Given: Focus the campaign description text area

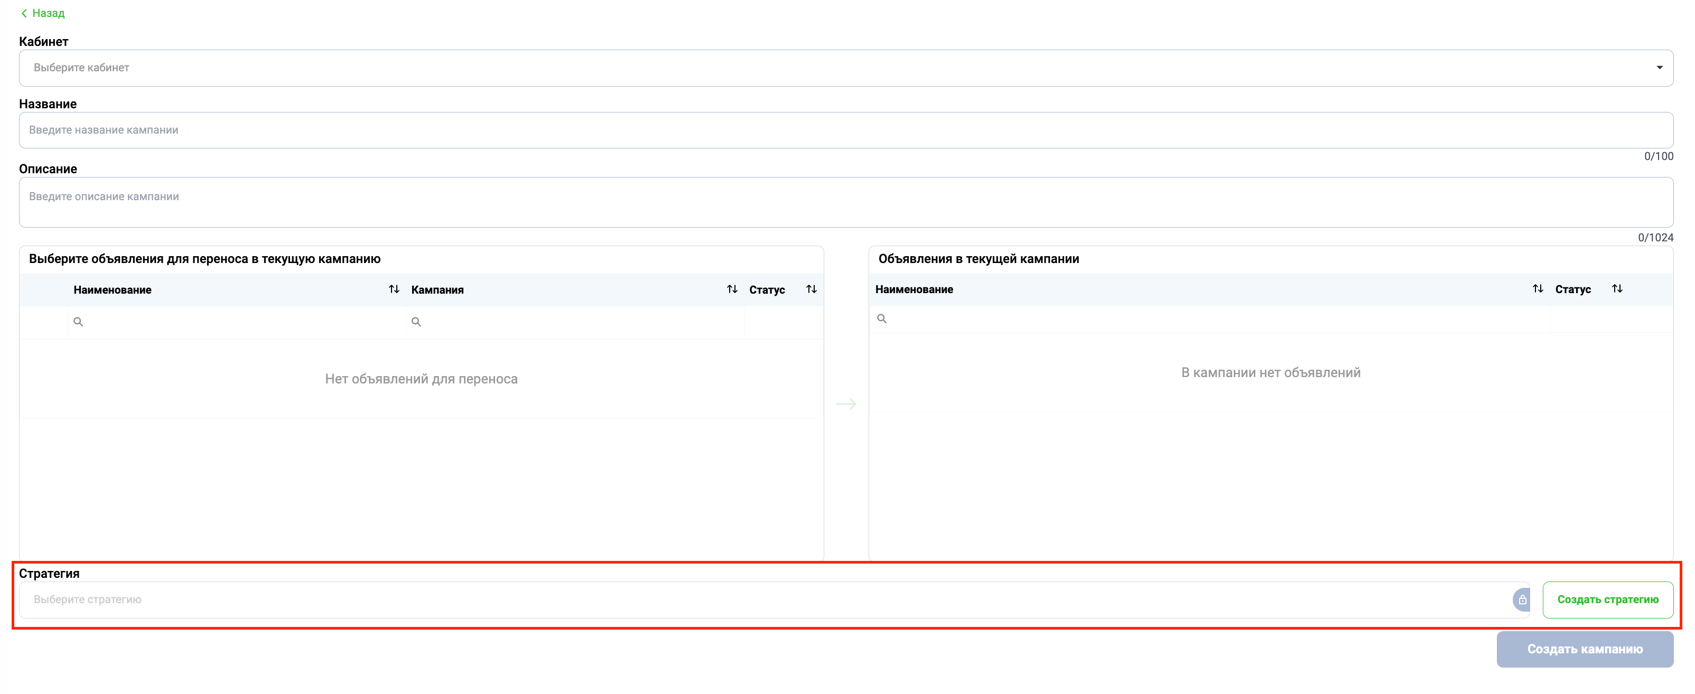Looking at the screenshot, I should 845,202.
